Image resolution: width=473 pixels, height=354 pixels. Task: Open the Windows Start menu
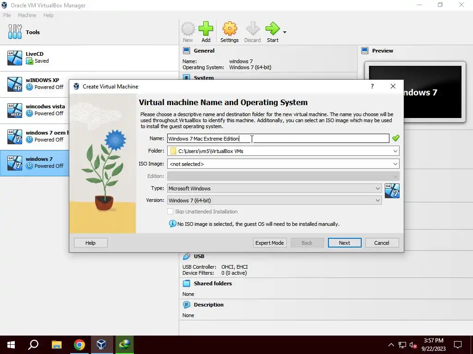tap(11, 345)
